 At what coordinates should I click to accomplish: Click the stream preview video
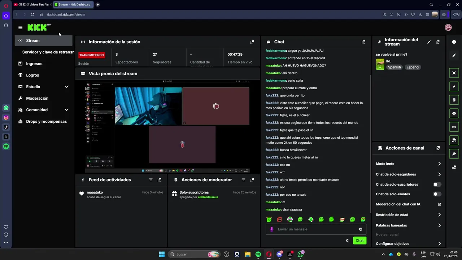coord(167,127)
